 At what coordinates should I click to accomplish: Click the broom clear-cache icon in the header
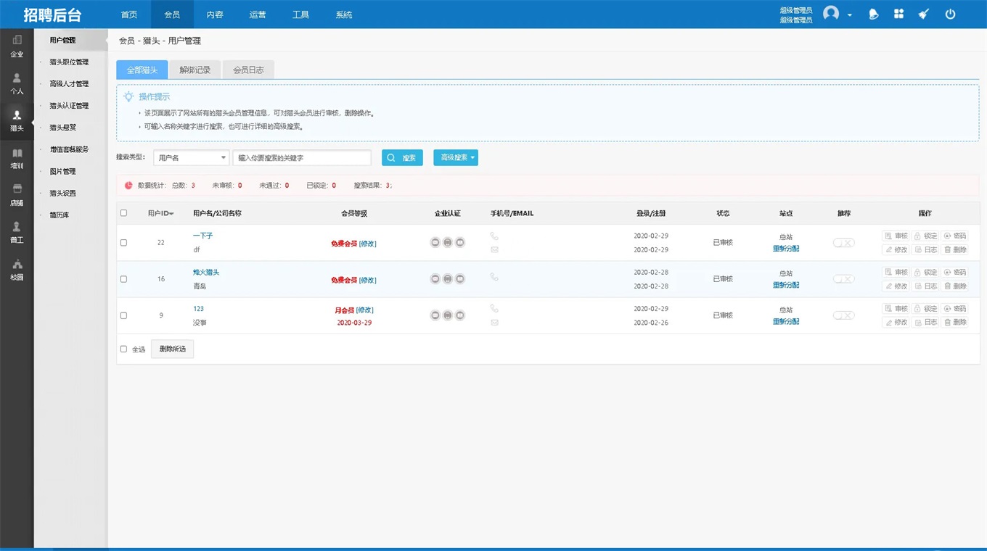tap(923, 14)
